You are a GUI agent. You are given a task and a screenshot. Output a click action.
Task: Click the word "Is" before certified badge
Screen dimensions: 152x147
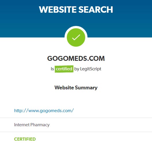pyautogui.click(x=52, y=69)
